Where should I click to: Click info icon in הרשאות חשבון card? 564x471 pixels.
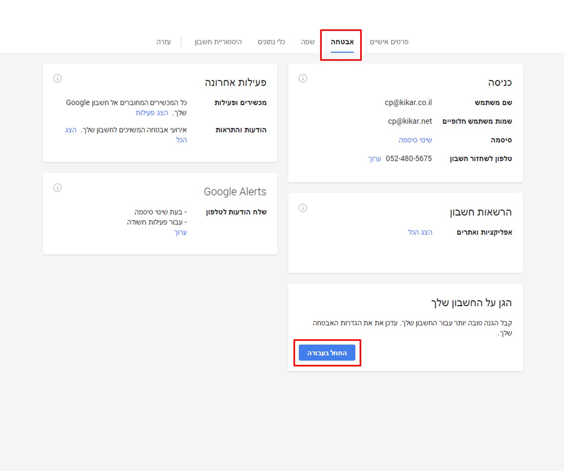pyautogui.click(x=303, y=208)
